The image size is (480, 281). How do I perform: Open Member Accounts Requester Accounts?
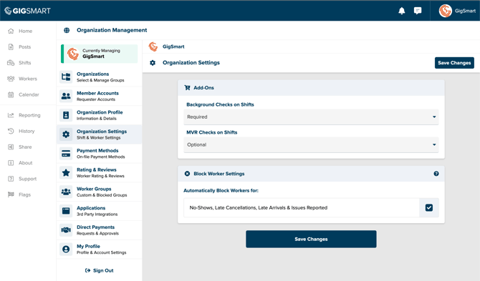click(99, 96)
